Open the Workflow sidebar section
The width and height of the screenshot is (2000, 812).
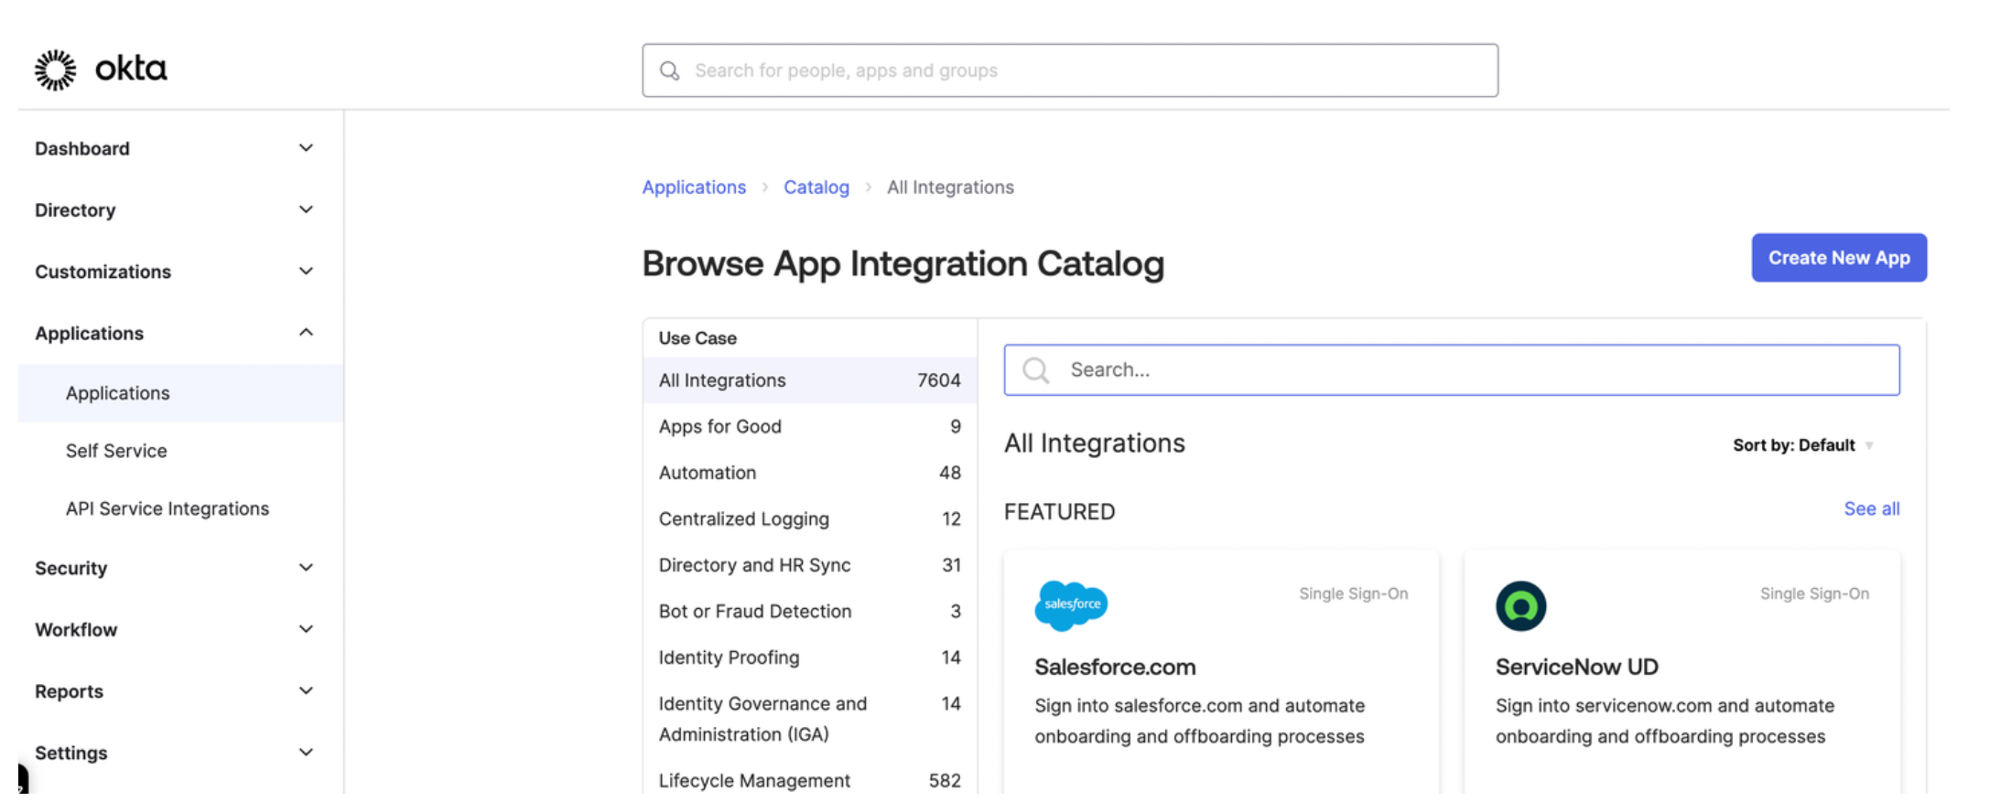pyautogui.click(x=76, y=630)
